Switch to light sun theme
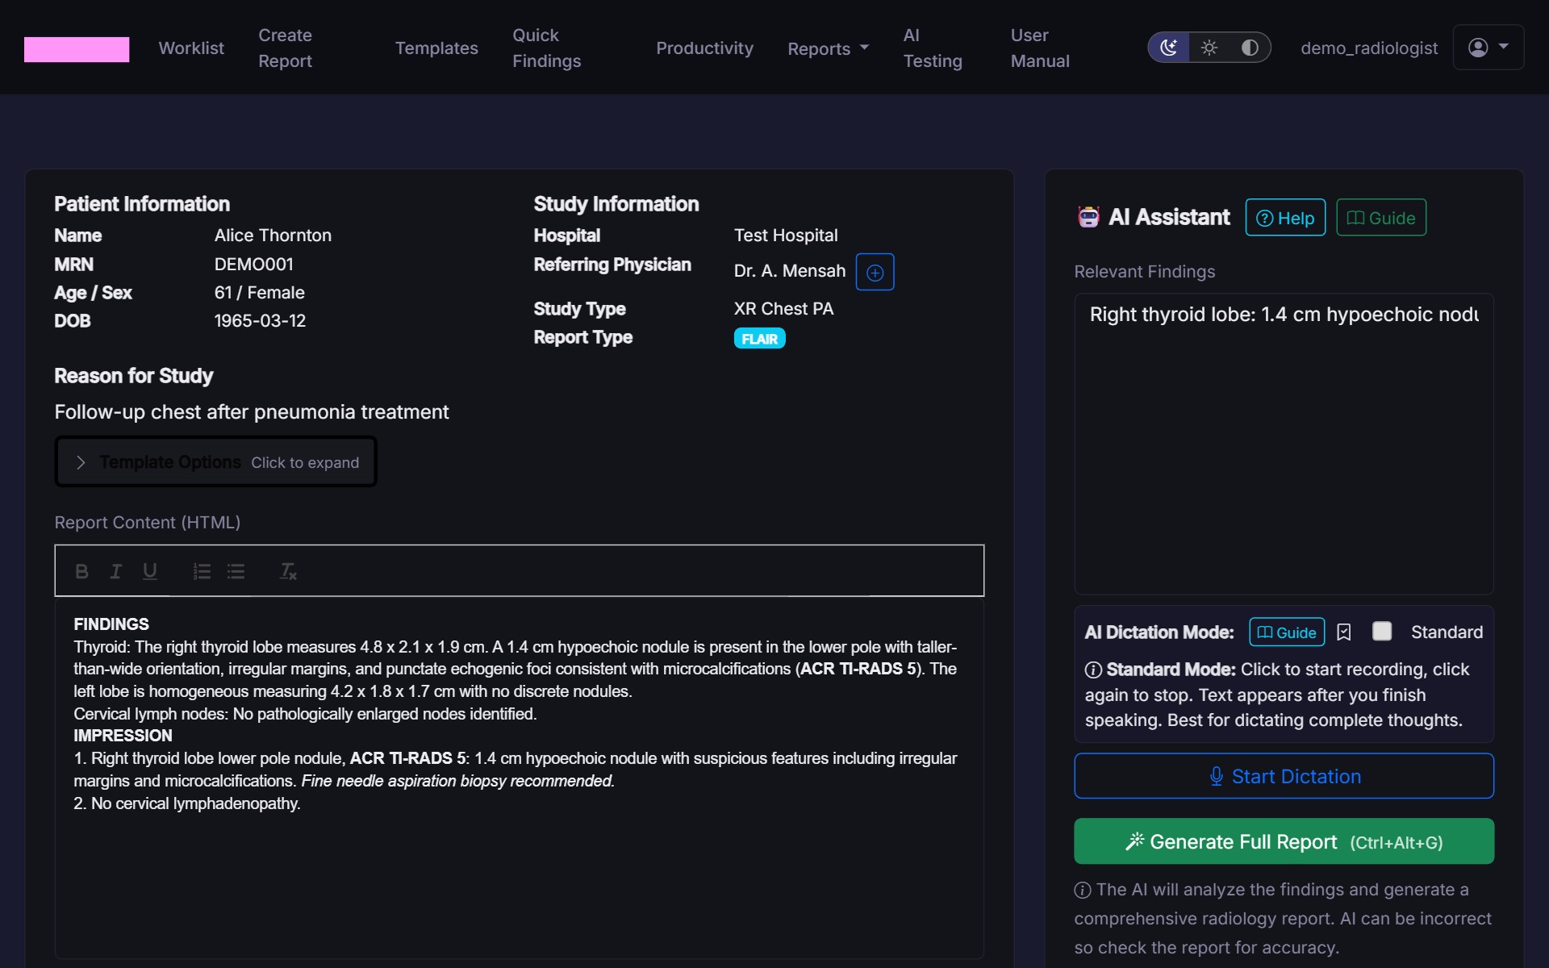Image resolution: width=1549 pixels, height=968 pixels. click(1209, 48)
